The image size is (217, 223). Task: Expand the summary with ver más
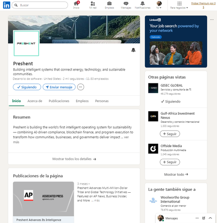(126, 137)
